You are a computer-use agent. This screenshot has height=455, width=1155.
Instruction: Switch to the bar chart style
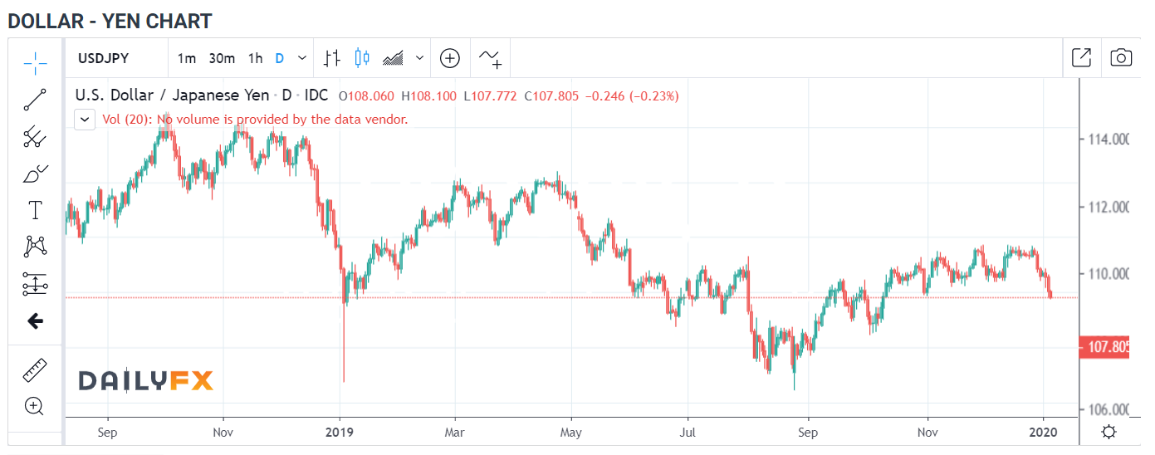point(332,58)
